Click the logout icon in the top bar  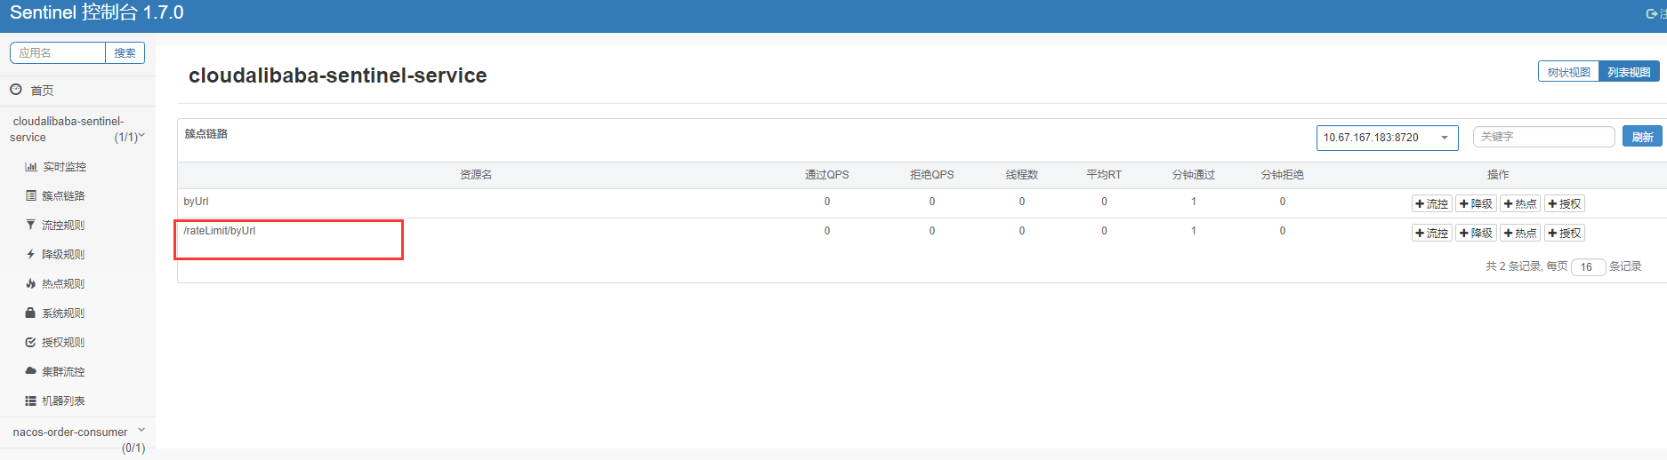coord(1653,13)
